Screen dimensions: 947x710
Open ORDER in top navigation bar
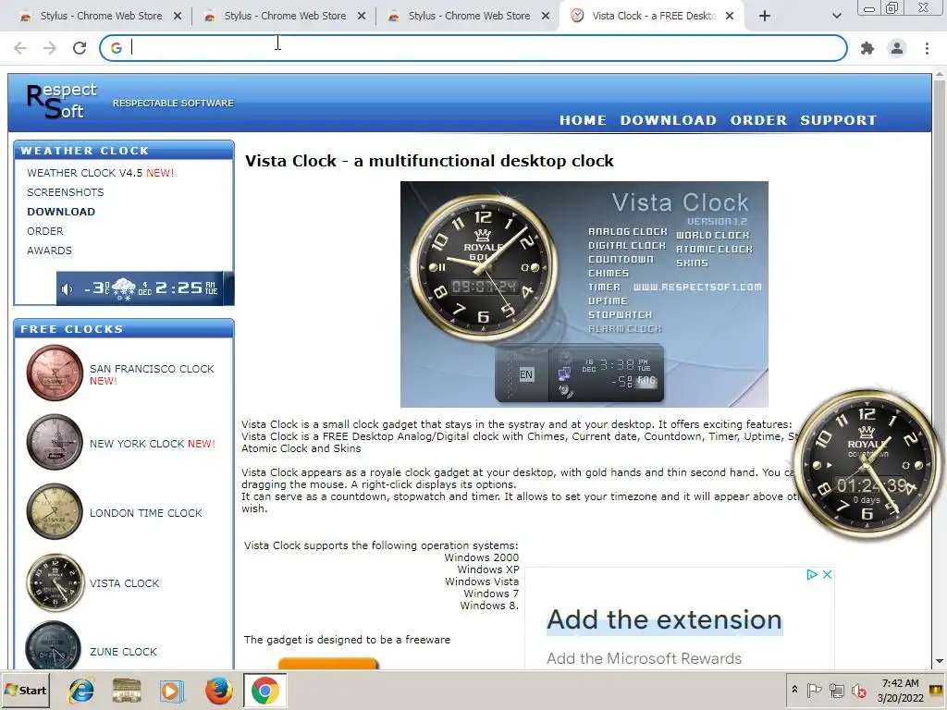[758, 120]
